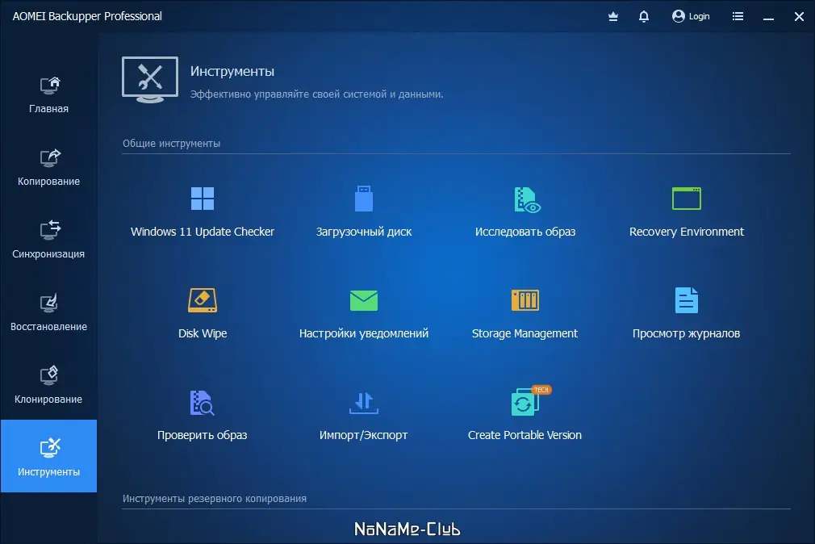Open the notifications bell icon
Viewport: 815px width, 544px height.
pyautogui.click(x=643, y=17)
